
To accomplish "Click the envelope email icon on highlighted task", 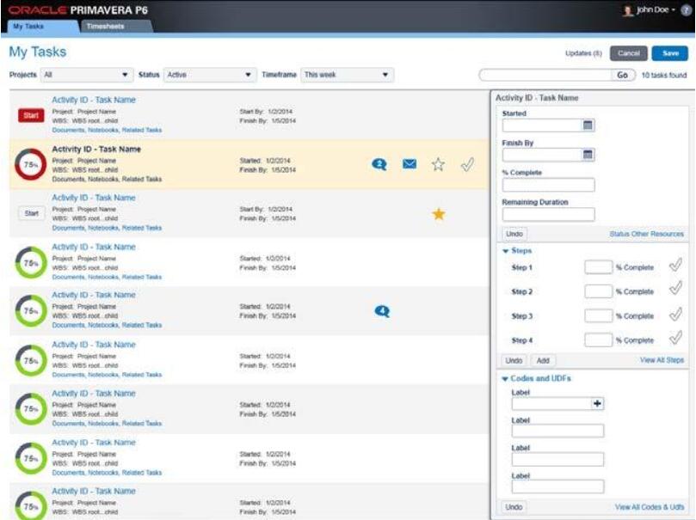I will 410,164.
